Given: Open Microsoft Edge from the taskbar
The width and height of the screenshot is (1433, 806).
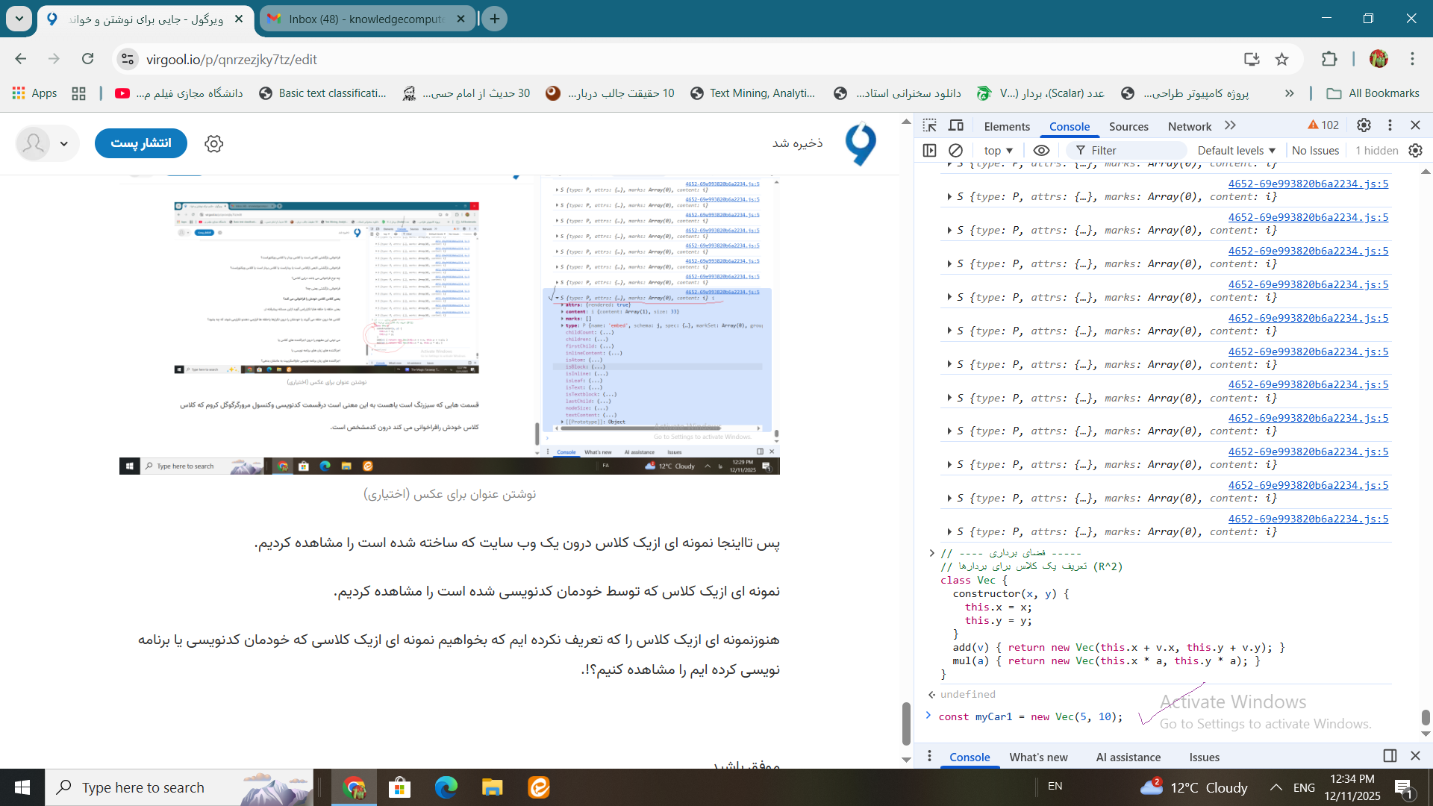Looking at the screenshot, I should [446, 787].
